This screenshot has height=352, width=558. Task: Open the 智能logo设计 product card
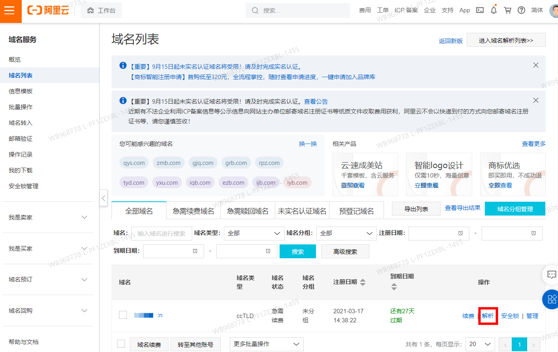(x=439, y=174)
